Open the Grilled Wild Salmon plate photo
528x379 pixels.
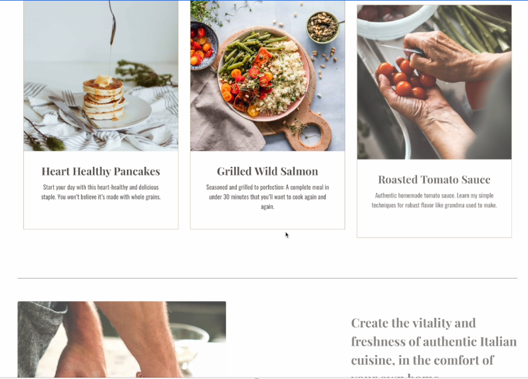point(267,76)
